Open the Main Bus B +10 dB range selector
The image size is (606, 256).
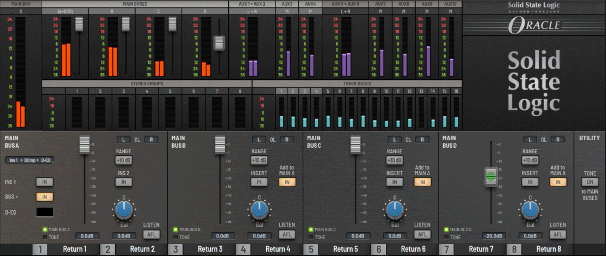pos(259,160)
